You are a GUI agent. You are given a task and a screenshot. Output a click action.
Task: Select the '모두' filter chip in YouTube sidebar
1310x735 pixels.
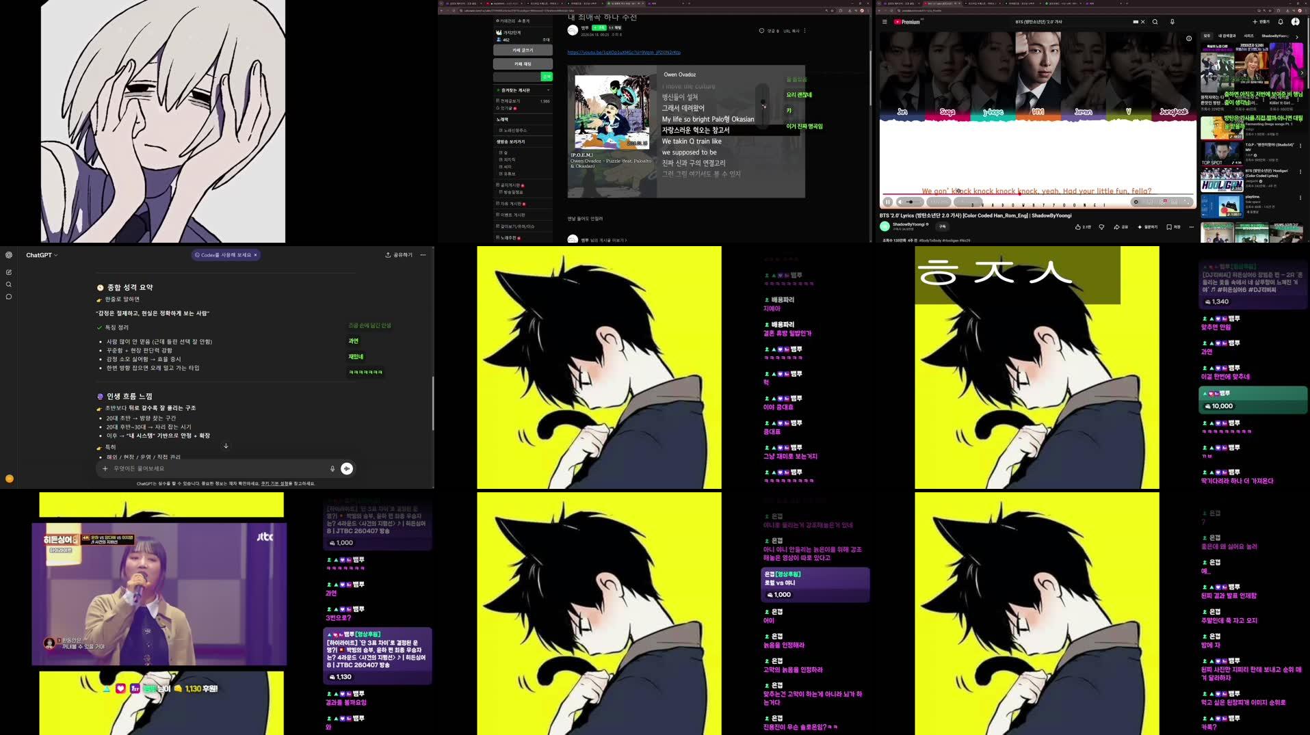point(1207,36)
